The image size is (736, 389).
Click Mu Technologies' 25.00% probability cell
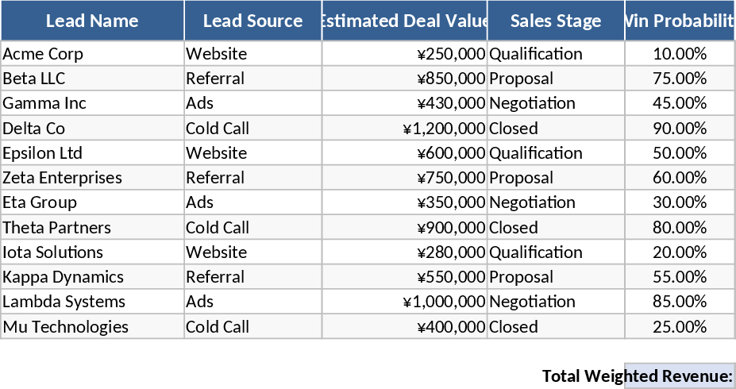(679, 327)
